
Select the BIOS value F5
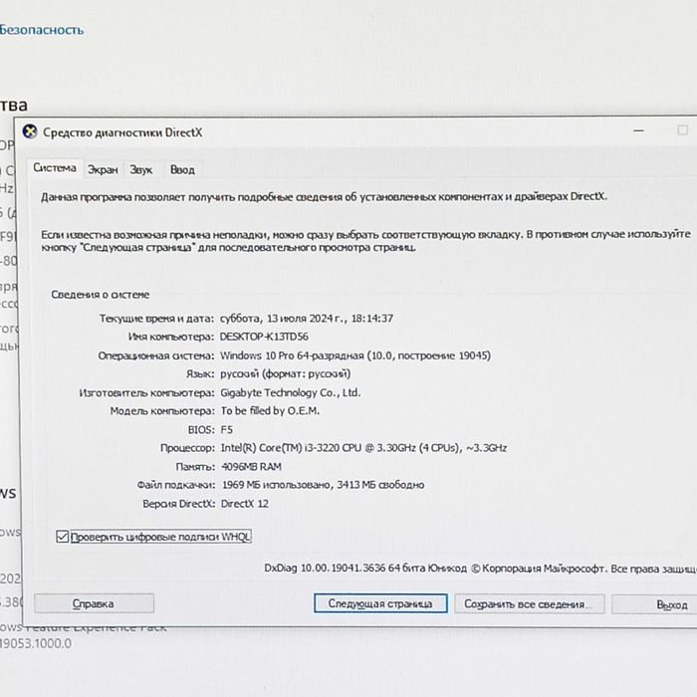(227, 429)
